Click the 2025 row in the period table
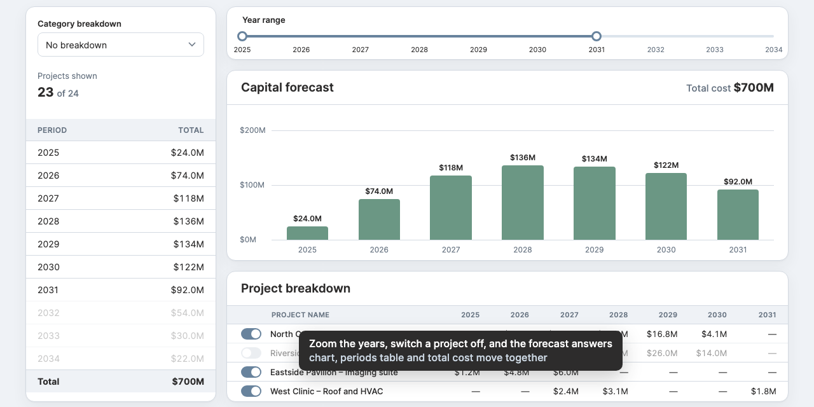Screen dimensions: 814x407 [x=121, y=153]
